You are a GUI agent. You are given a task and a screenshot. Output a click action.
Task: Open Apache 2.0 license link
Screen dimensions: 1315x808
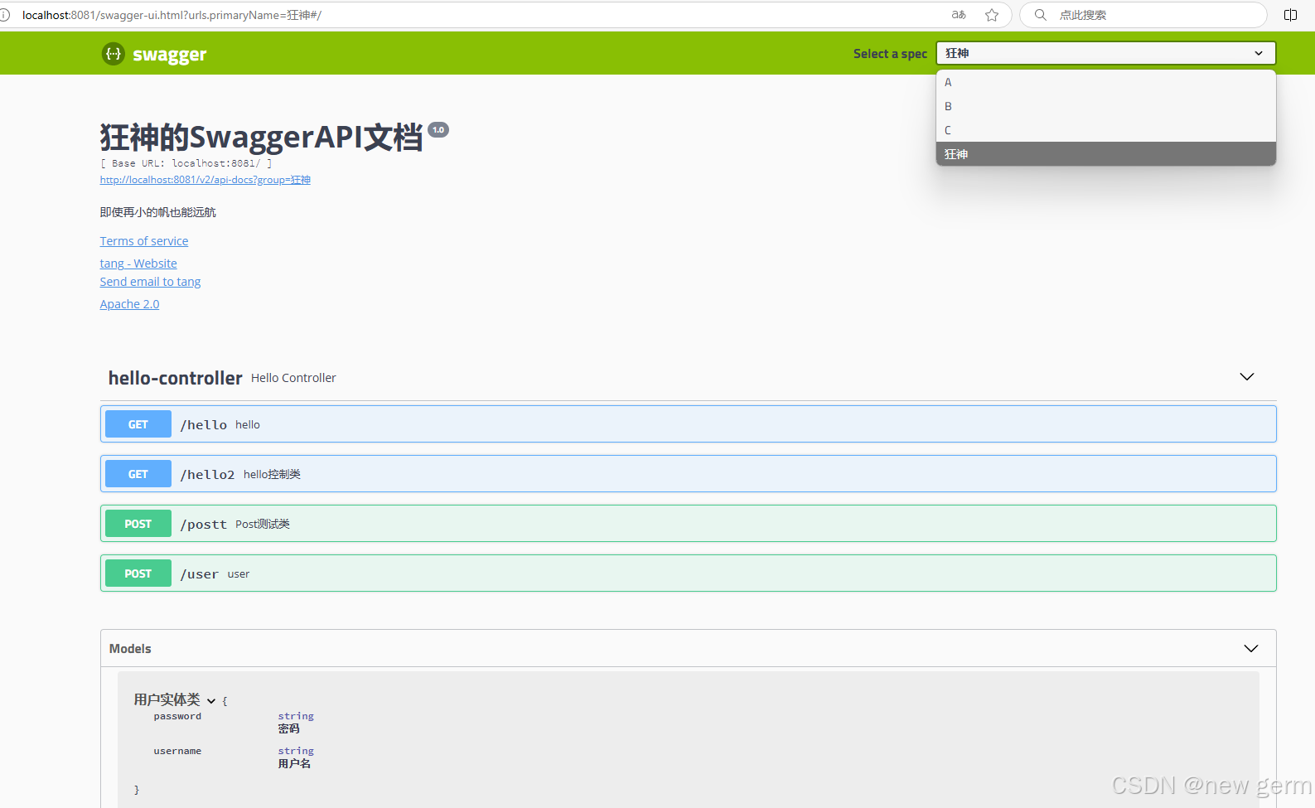pyautogui.click(x=129, y=304)
